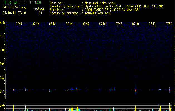Click the 0741 time marker
Viewport: 175px width, 111px height.
point(19,24)
